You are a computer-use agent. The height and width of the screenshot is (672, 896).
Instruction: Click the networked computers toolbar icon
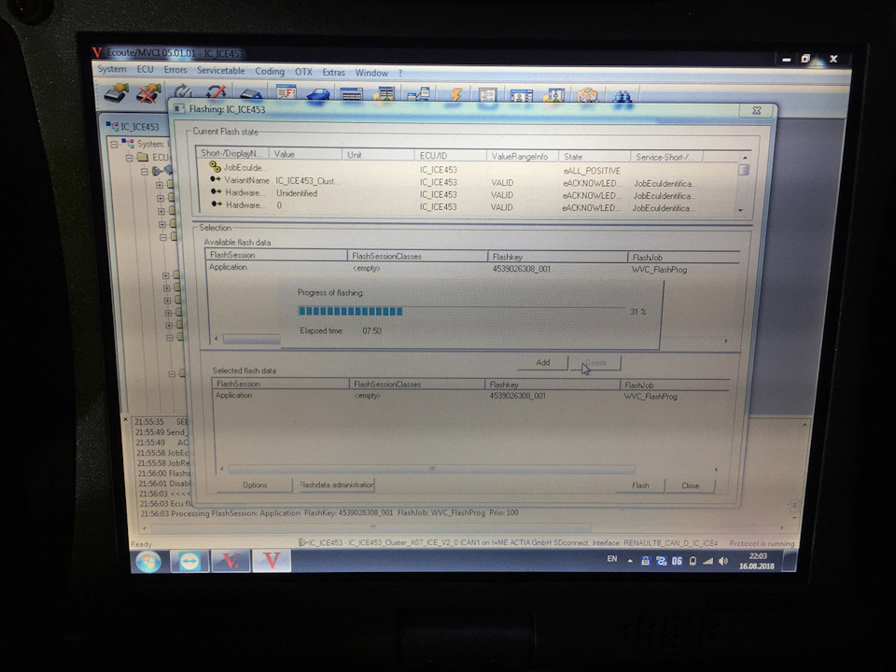(418, 94)
